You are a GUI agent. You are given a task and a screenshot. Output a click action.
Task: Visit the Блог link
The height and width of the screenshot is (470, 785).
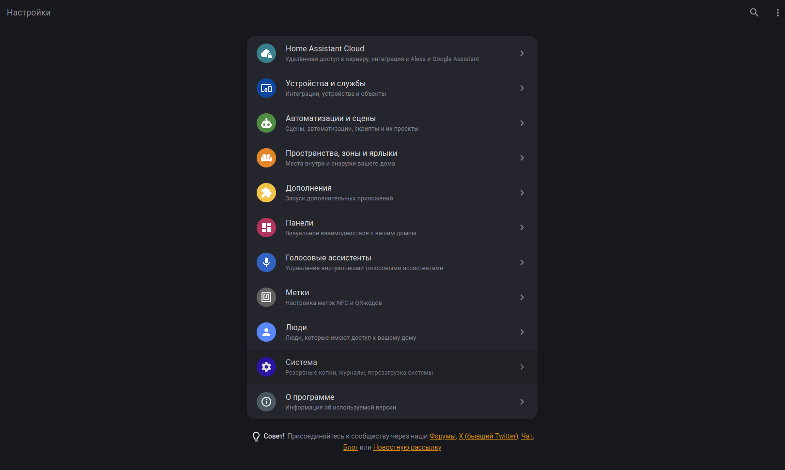tap(351, 447)
